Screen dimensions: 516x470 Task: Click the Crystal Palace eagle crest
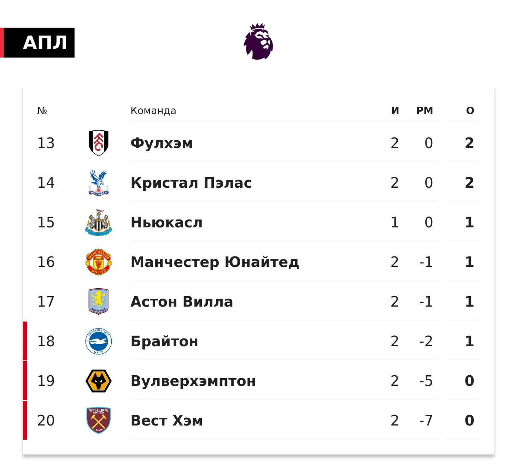(99, 183)
